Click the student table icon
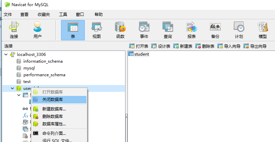This screenshot has height=142, width=275. click(x=131, y=54)
